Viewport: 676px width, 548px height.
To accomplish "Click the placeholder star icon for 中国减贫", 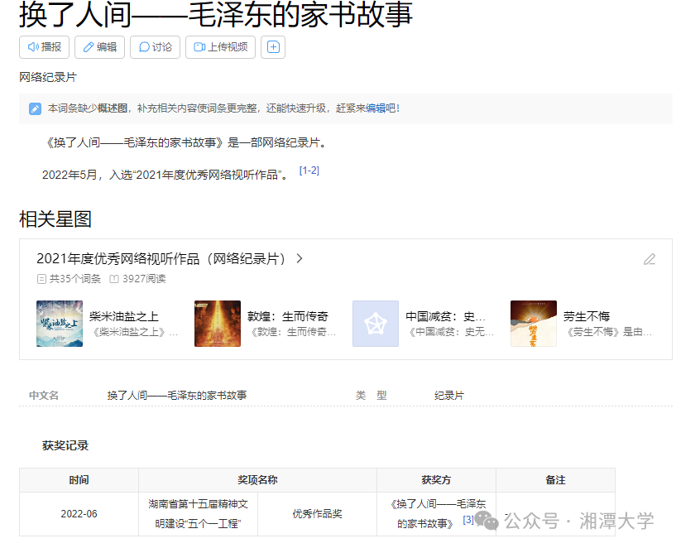I will coord(376,324).
